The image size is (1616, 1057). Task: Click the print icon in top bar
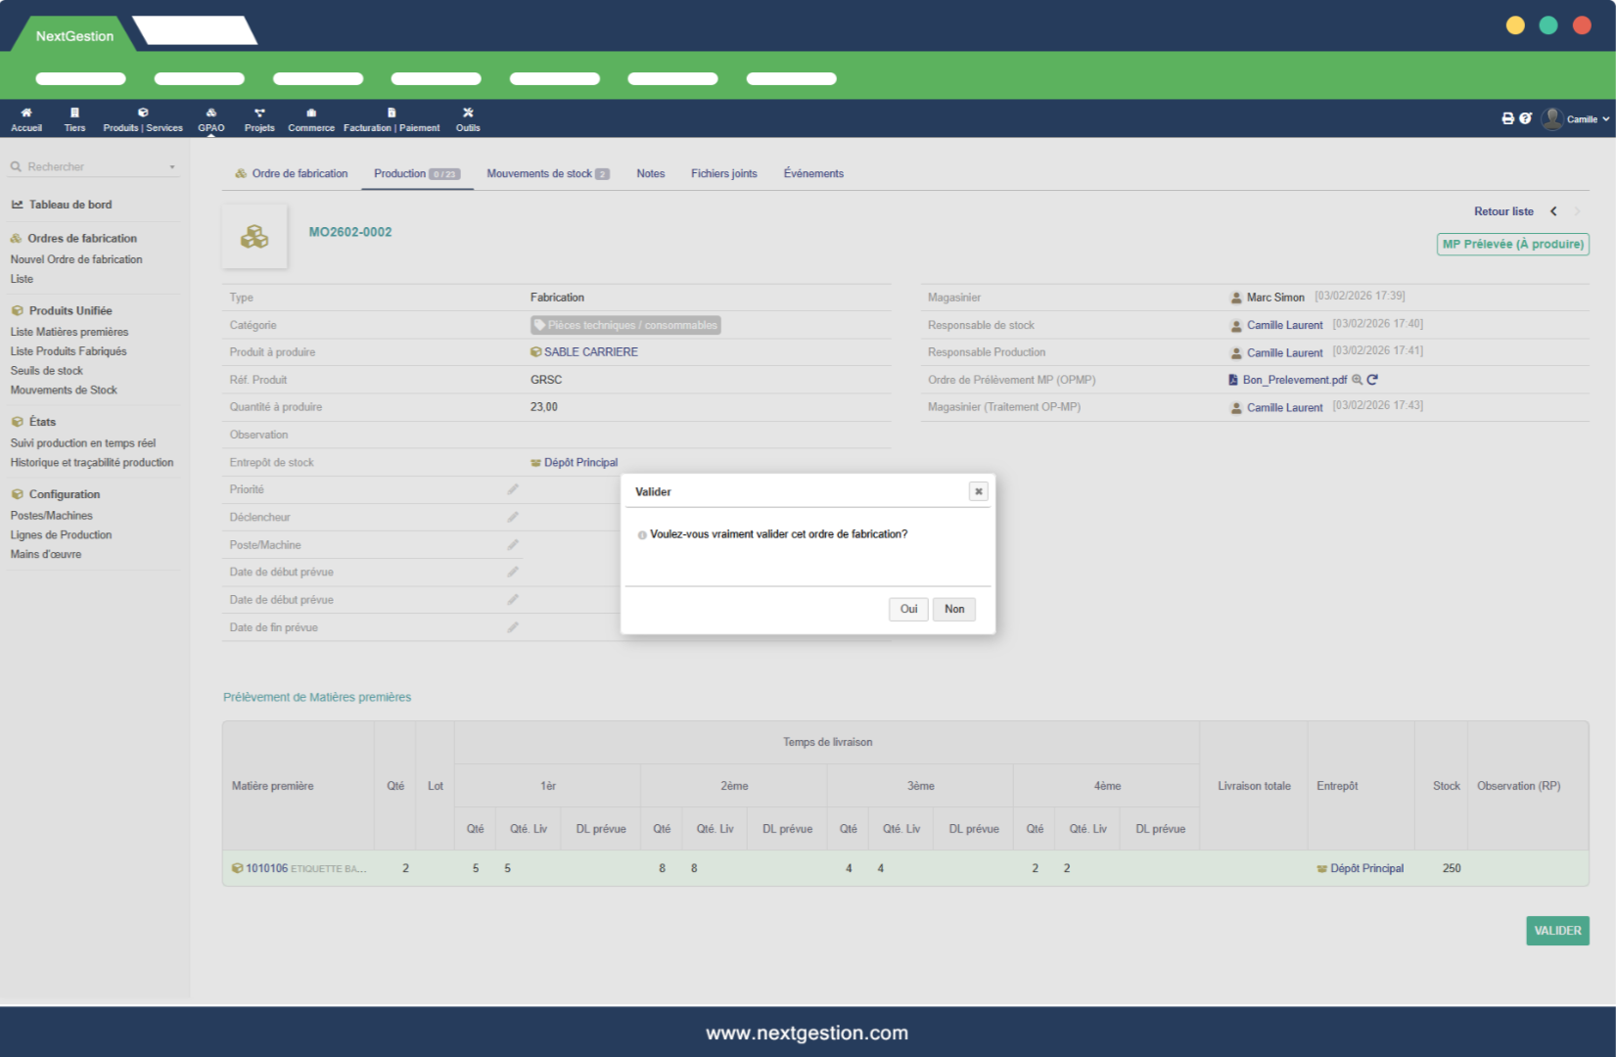(1507, 118)
